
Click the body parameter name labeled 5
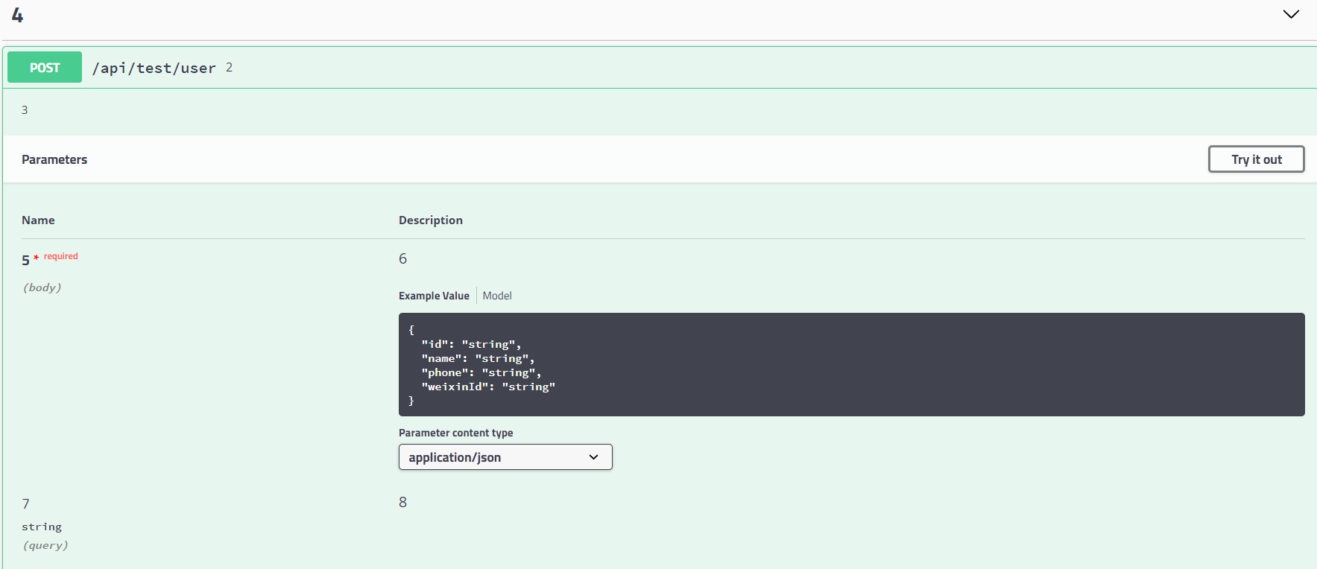[25, 260]
